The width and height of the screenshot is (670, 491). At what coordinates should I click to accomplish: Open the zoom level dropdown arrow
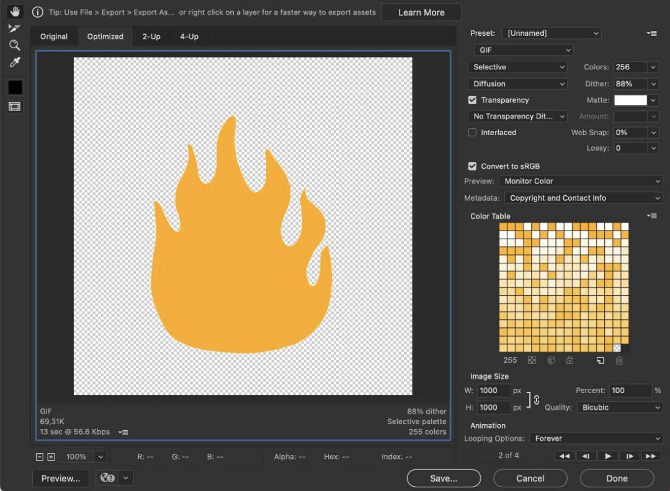pyautogui.click(x=100, y=457)
